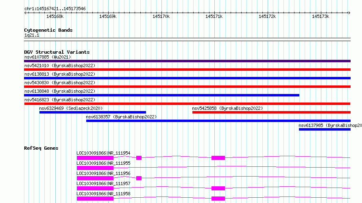Select the exon near 145171k of NR_111958
This screenshot has height=203, width=362.
[218, 199]
